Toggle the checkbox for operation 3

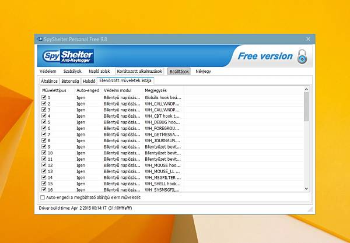click(44, 110)
